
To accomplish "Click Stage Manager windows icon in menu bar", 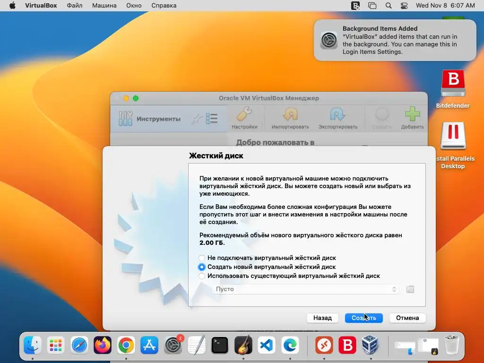I will 372,6.
